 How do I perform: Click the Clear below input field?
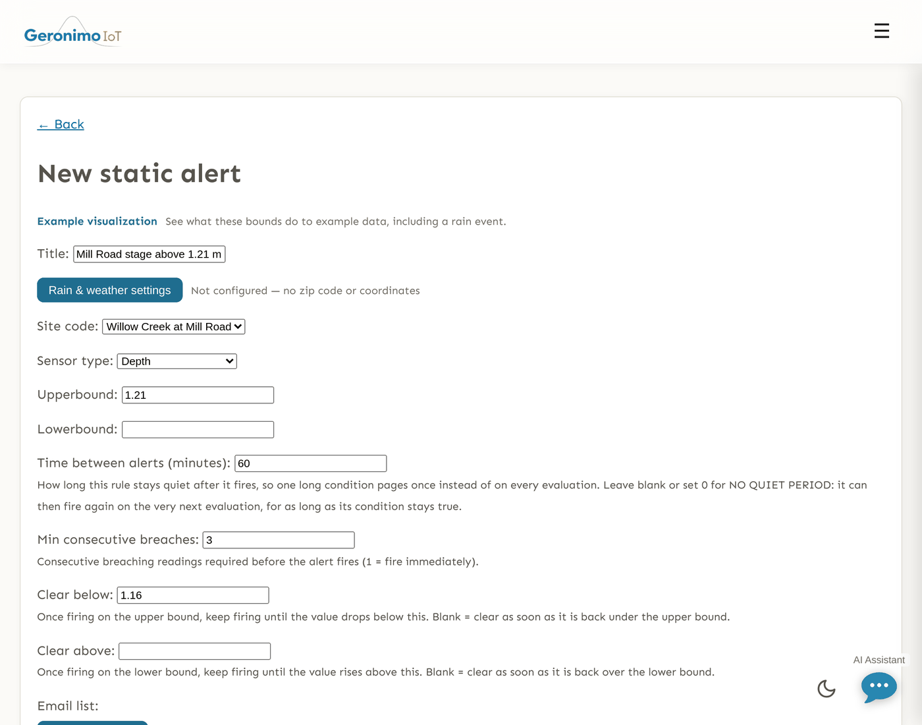[x=193, y=595]
